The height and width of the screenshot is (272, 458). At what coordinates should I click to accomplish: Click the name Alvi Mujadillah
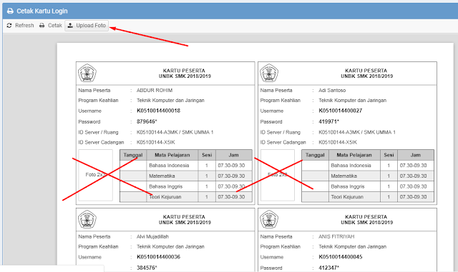(x=152, y=236)
